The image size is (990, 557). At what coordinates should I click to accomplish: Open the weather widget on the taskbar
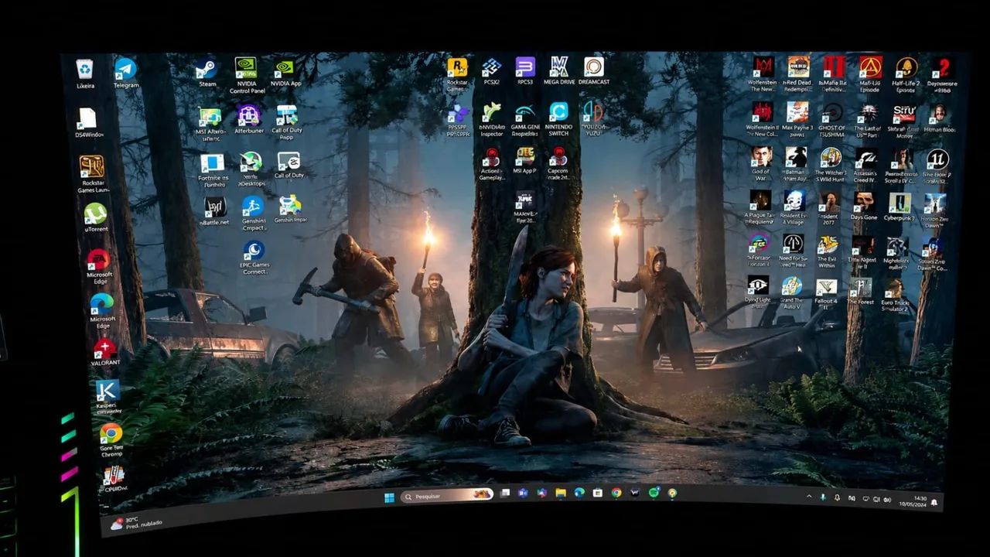(x=136, y=522)
